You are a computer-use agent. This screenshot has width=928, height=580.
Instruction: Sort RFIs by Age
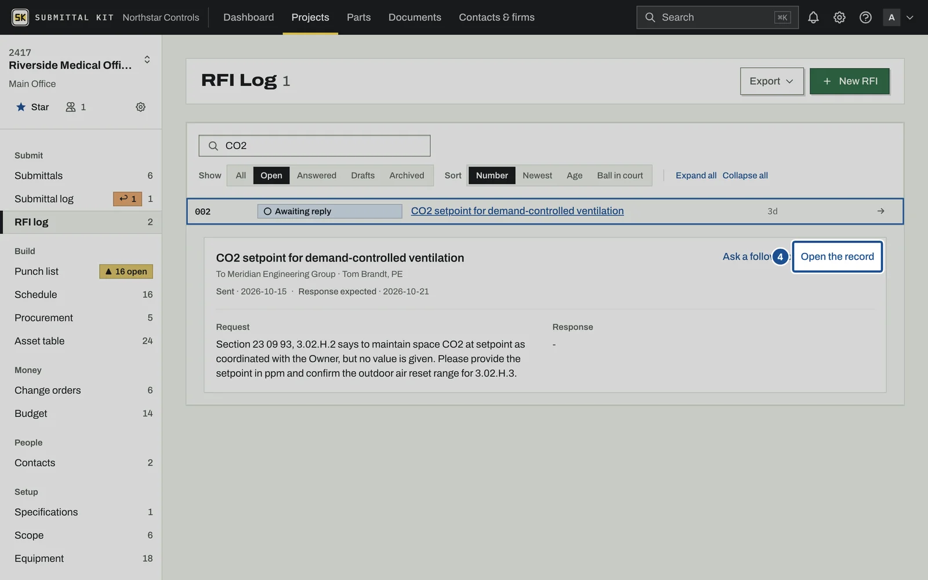(574, 175)
